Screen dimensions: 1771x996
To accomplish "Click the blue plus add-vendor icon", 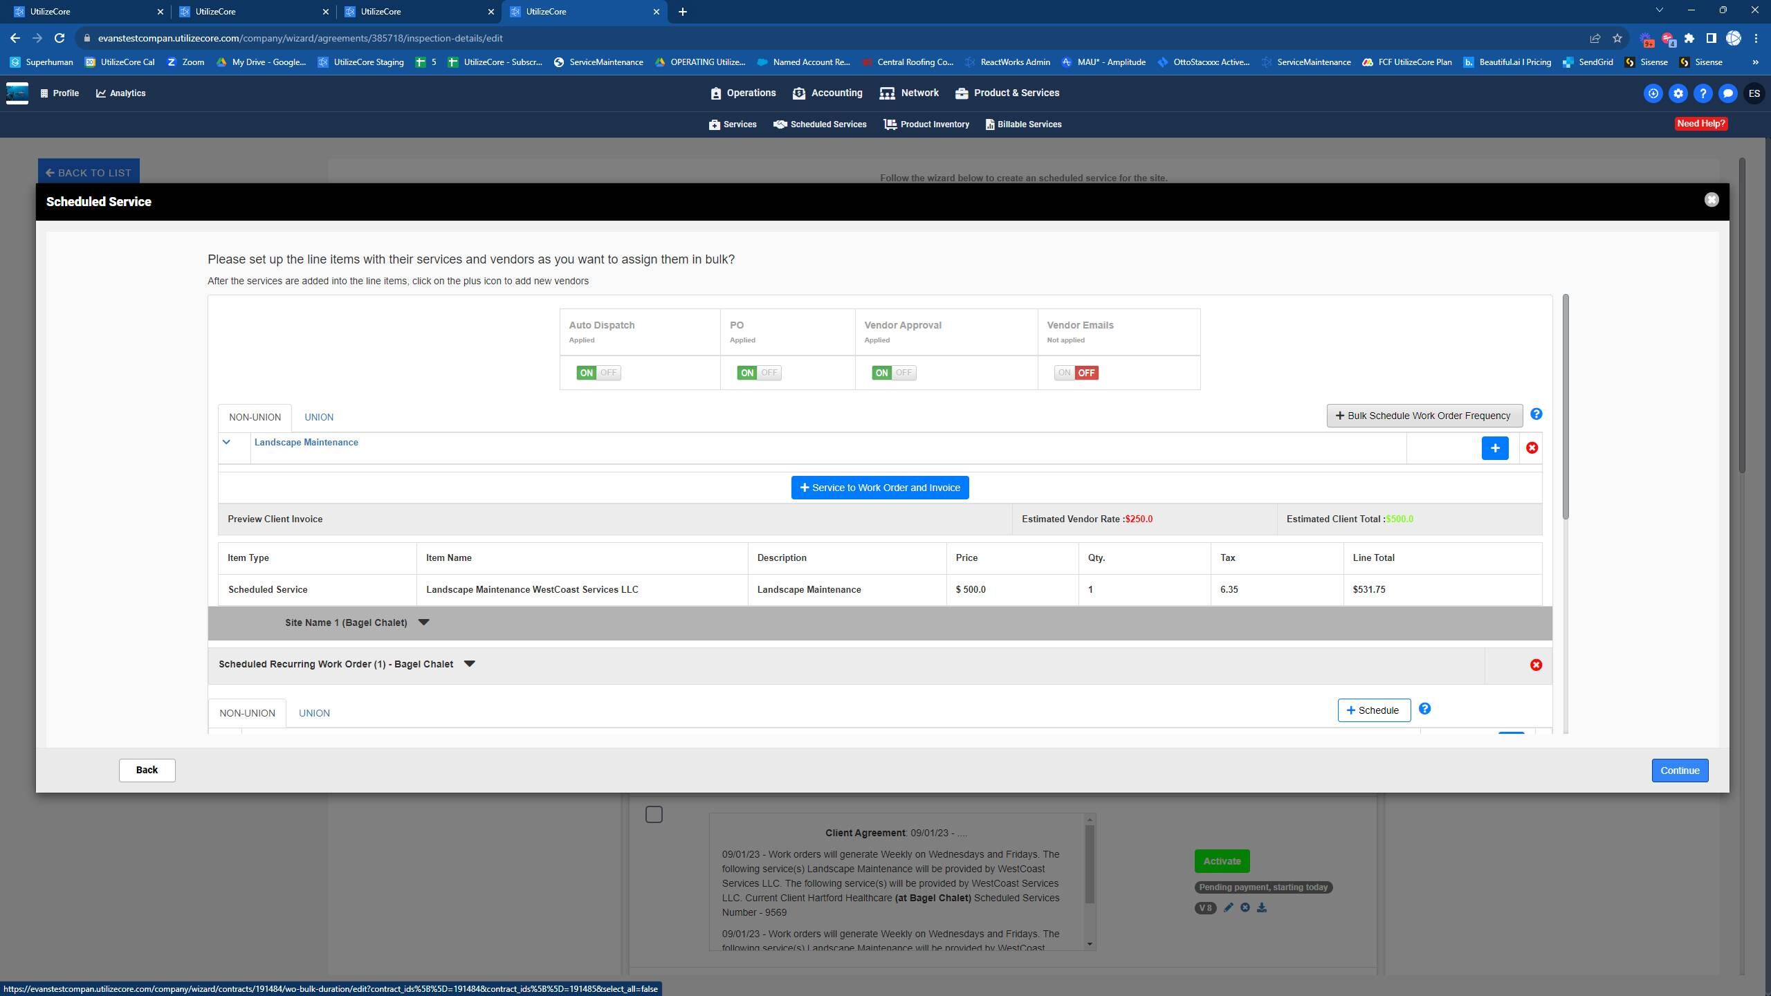I will coord(1494,448).
